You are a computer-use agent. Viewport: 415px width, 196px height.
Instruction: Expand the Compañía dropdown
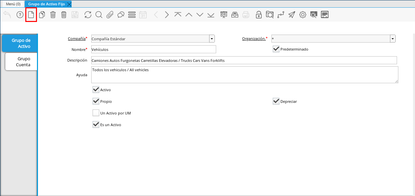(212, 39)
